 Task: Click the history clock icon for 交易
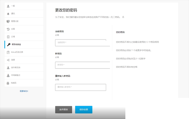pos(8,29)
